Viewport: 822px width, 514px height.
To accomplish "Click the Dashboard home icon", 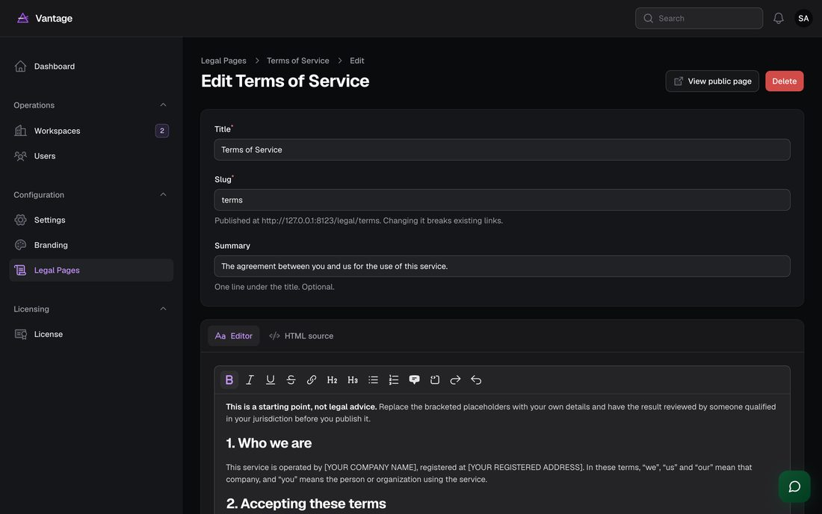I will pyautogui.click(x=20, y=66).
